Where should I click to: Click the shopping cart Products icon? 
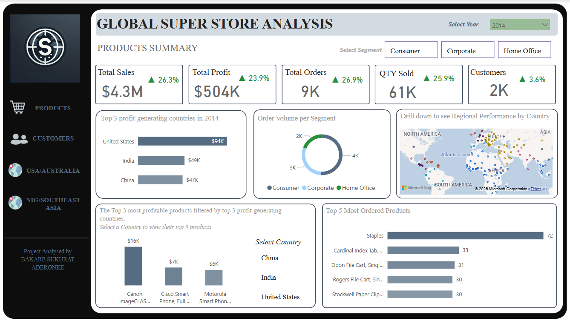point(17,108)
